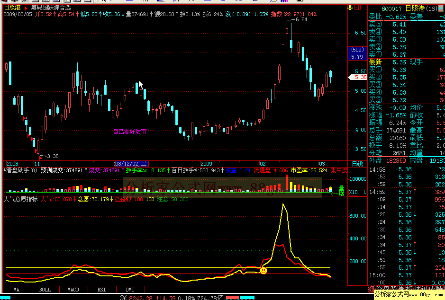The width and height of the screenshot is (445, 300).
Task: Click the red-cyan up/down ratio bar in status bar
Action: coord(240,298)
